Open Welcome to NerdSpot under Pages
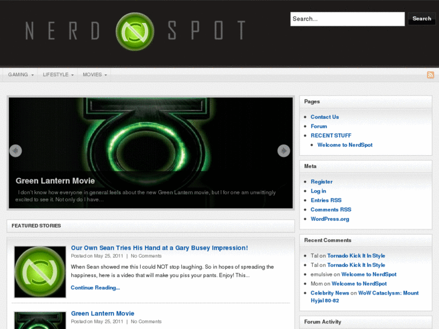This screenshot has height=329, width=439. (x=345, y=145)
